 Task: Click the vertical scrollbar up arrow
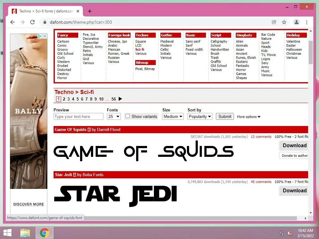pos(311,31)
